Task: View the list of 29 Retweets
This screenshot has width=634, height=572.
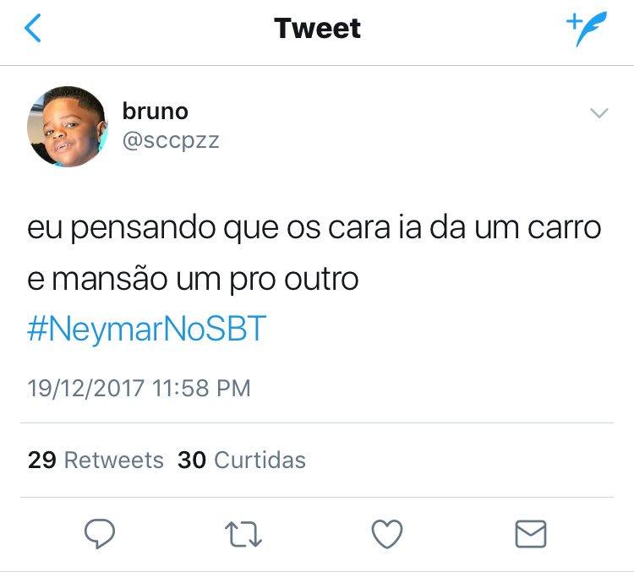Action: coord(96,460)
